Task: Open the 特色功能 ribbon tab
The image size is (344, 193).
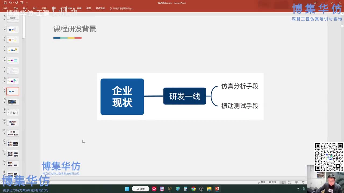Action: pos(100,8)
